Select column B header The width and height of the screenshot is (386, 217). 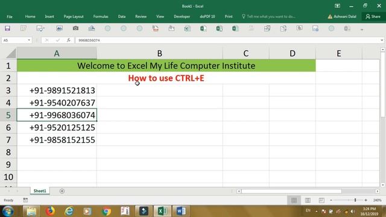[x=159, y=54]
